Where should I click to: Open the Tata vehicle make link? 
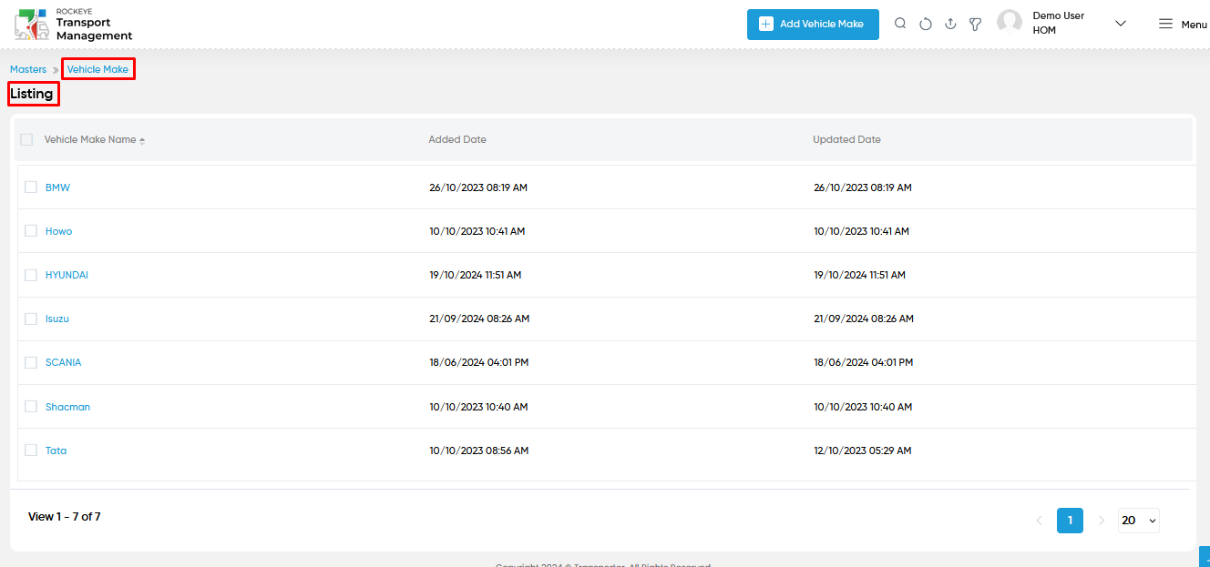tap(56, 451)
